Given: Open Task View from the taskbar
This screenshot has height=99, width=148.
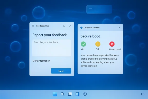Looking at the screenshot, I should tap(70, 94).
